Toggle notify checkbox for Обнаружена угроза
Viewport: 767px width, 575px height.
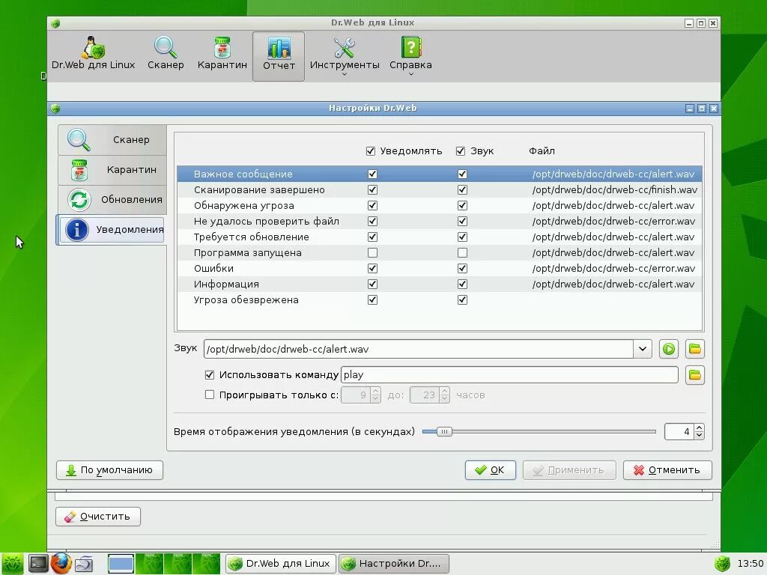373,205
